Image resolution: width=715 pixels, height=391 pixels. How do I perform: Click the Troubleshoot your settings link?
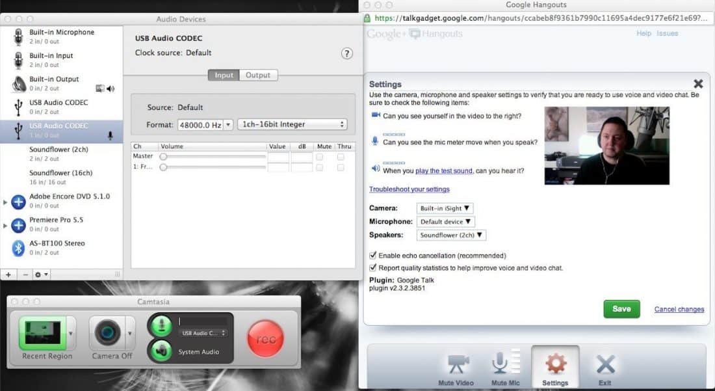[x=409, y=189]
